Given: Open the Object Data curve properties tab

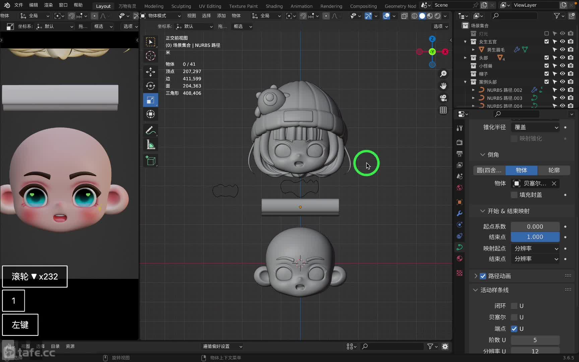Looking at the screenshot, I should 459,247.
